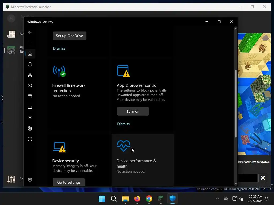Click OneDrive cloud tray icon
Screen dimensions: 274x205
point(226,199)
